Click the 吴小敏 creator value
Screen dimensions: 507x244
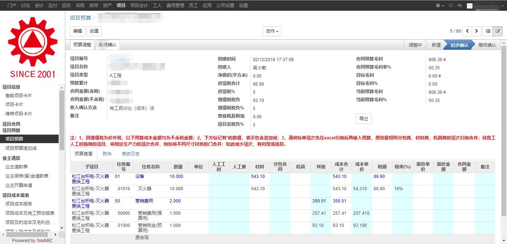260,67
